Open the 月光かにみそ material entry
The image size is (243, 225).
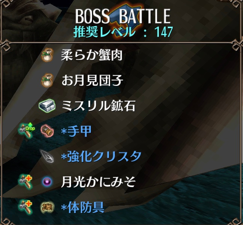coord(98,181)
